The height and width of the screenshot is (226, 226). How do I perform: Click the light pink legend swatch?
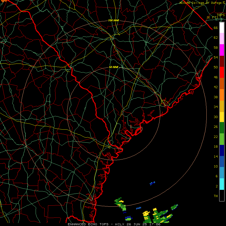[x=222, y=38]
